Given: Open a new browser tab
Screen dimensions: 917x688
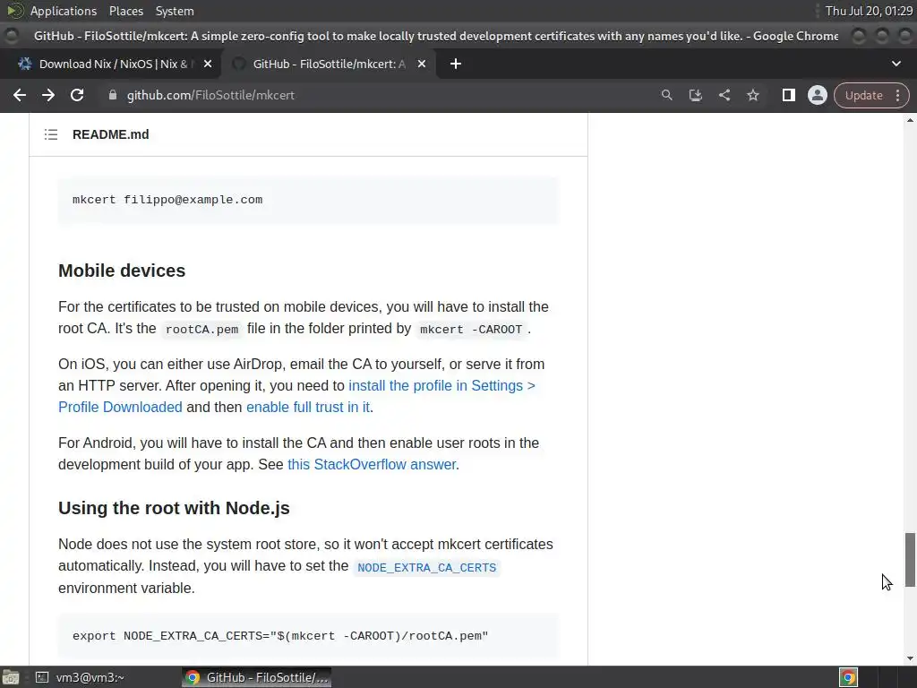Looking at the screenshot, I should 456,64.
